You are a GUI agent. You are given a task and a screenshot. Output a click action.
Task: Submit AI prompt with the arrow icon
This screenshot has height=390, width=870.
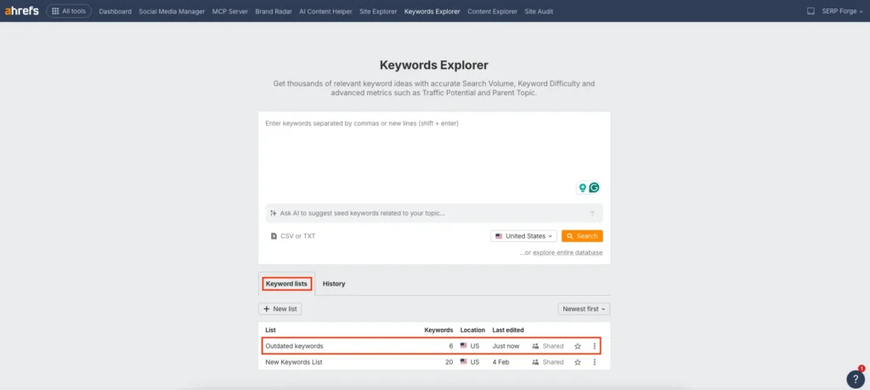pyautogui.click(x=592, y=213)
